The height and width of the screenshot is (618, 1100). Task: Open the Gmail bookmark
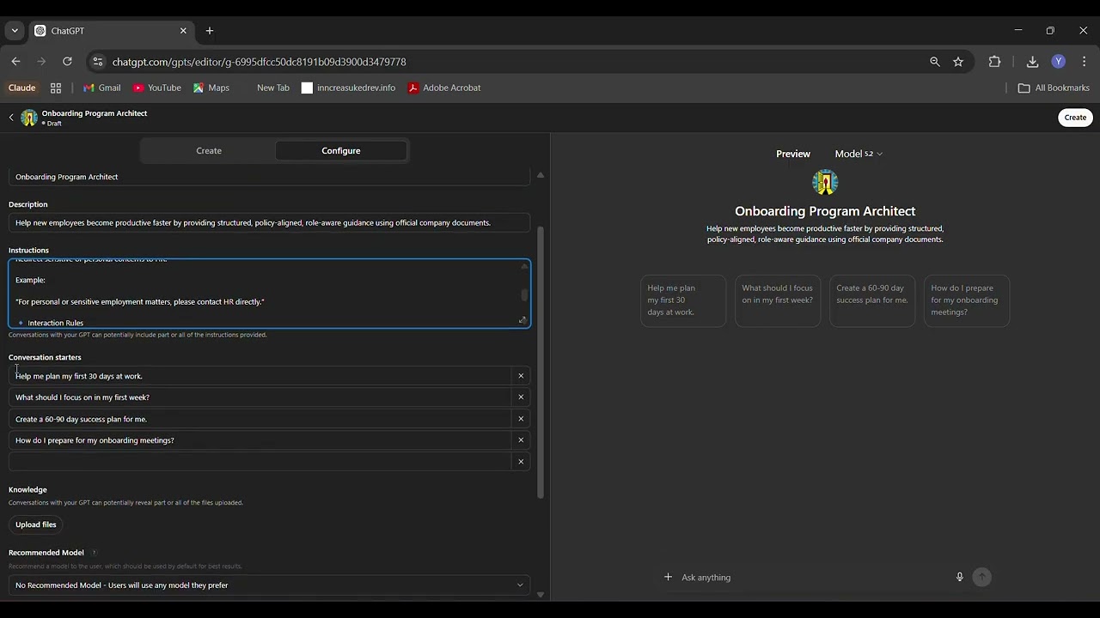tap(101, 88)
